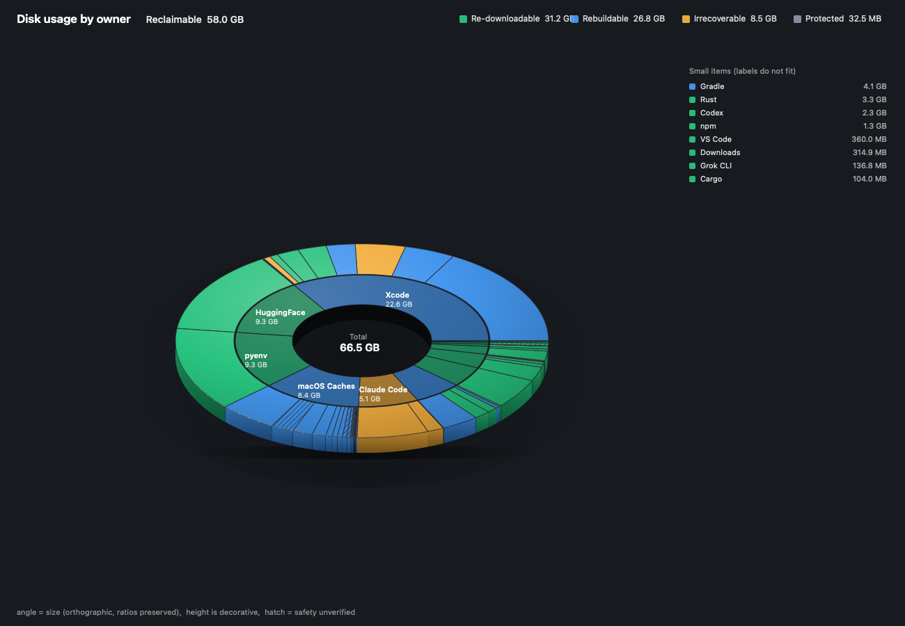Click the VS Code row in small items
The image size is (905, 626).
pyautogui.click(x=787, y=139)
